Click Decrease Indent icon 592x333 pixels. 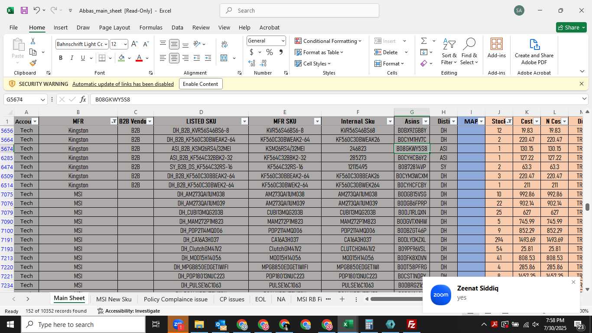[x=197, y=58]
